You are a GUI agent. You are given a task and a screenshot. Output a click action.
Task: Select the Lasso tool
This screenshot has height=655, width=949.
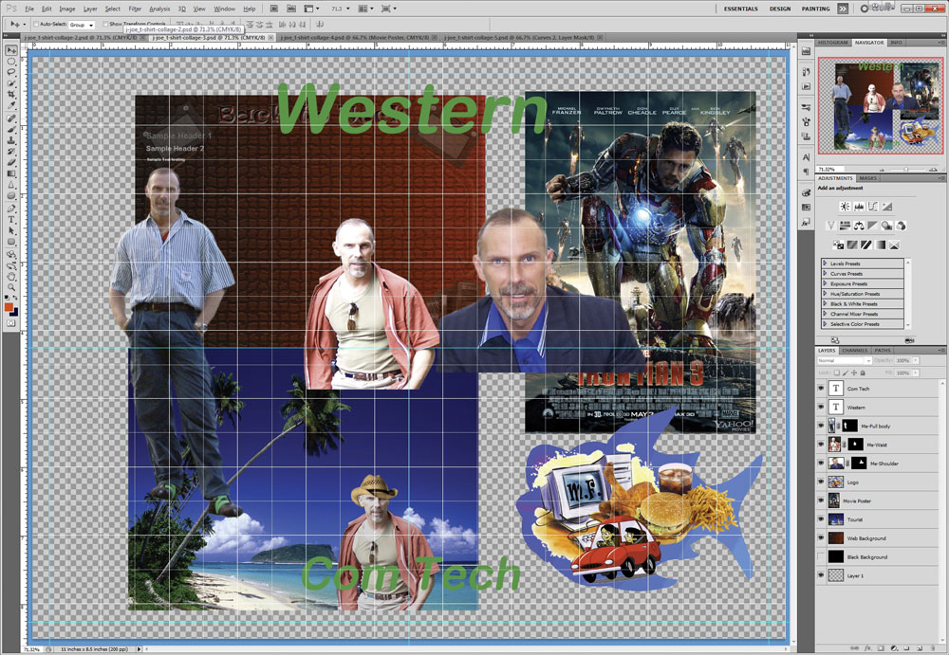pyautogui.click(x=10, y=73)
